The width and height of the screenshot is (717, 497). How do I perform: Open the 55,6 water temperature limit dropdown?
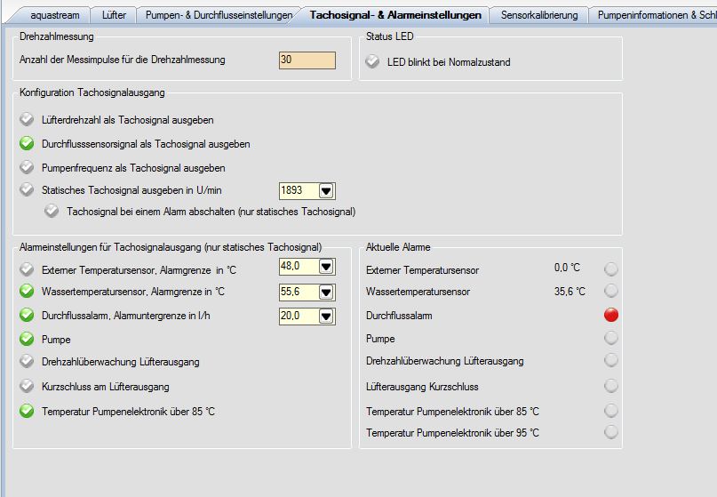tap(326, 292)
